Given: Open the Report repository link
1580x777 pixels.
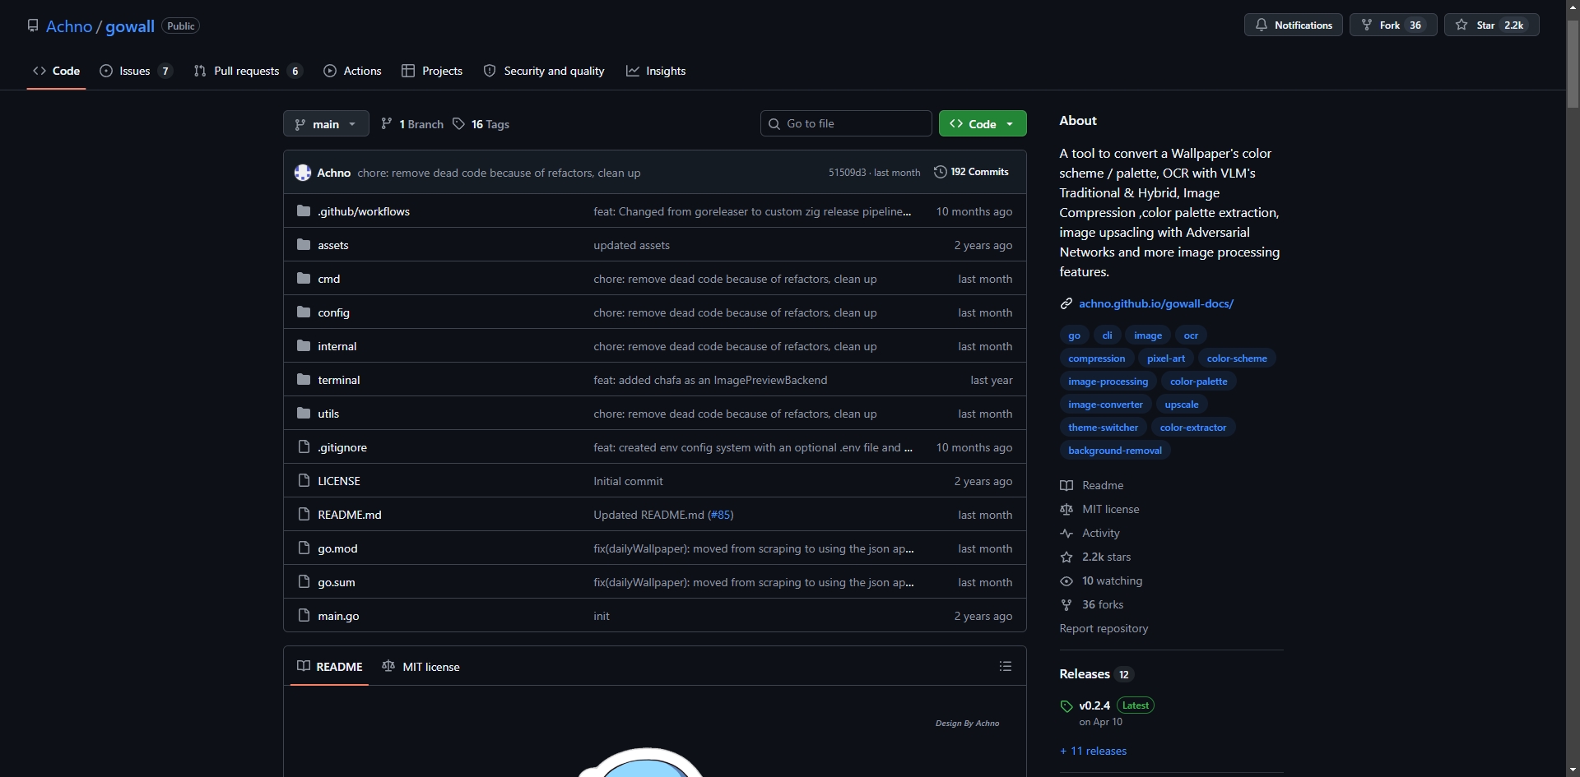Looking at the screenshot, I should pyautogui.click(x=1104, y=628).
